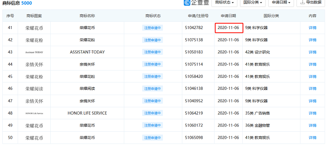Click trademark name 荣耀阅读

coord(87,89)
